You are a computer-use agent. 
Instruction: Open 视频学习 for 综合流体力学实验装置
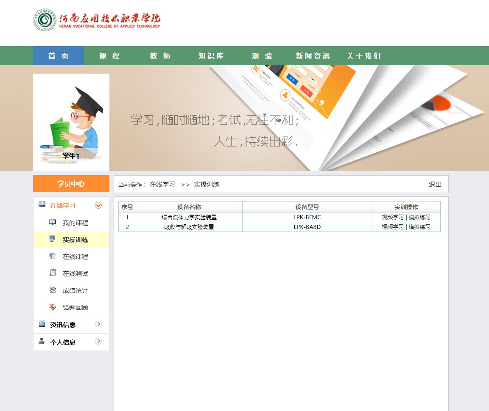(x=393, y=217)
